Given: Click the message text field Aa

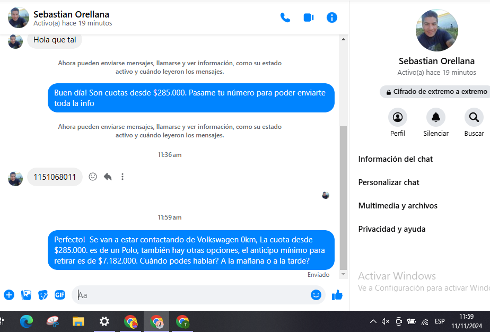Looking at the screenshot, I should (190, 295).
